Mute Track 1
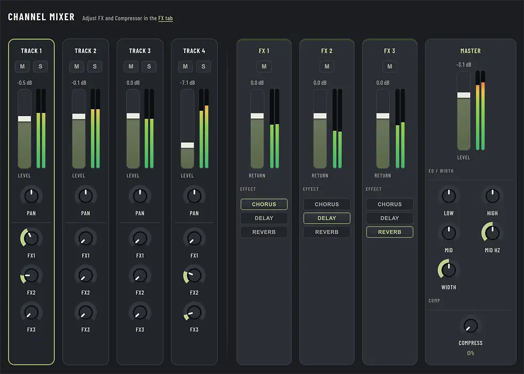Screen dimensions: 524x374 click(22, 67)
